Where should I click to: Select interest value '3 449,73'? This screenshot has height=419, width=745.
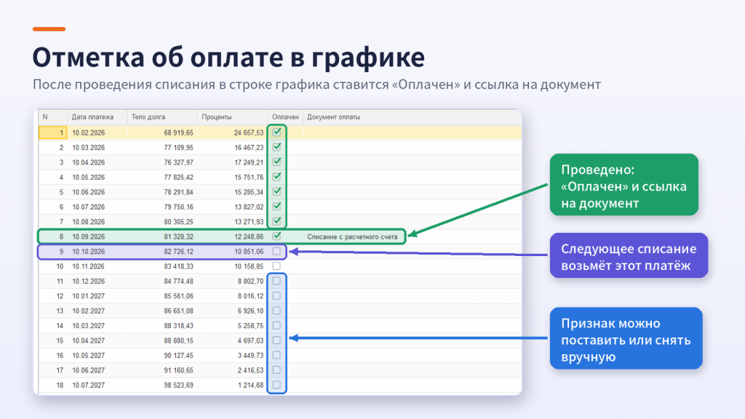click(x=250, y=355)
